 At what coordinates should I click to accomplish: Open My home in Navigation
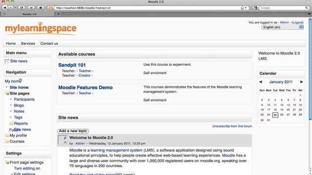pos(13,81)
